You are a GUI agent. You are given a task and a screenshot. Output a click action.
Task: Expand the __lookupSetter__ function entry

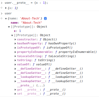coord(15,81)
